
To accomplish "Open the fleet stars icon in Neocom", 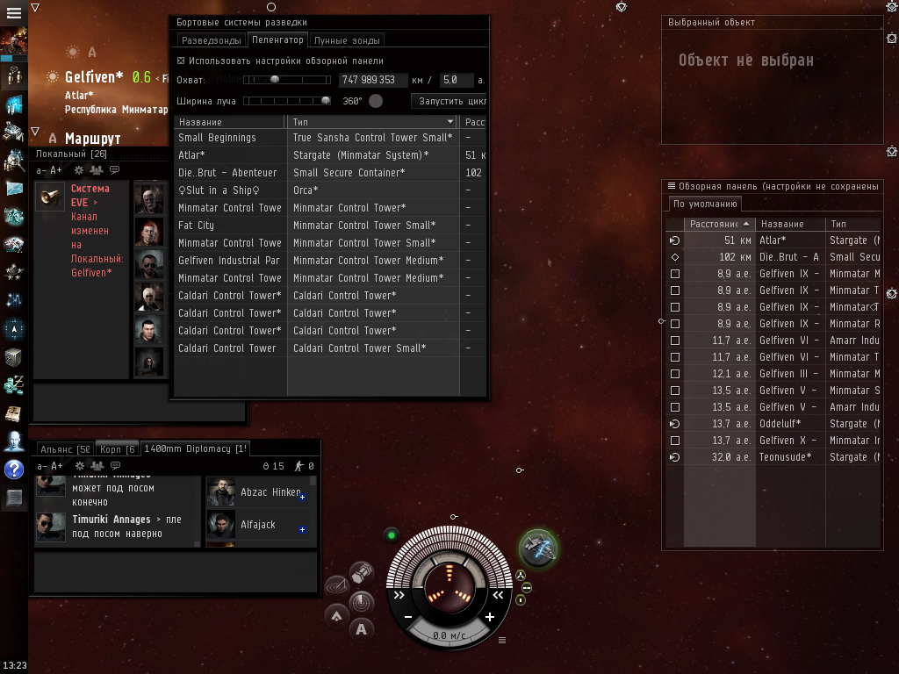I will [14, 272].
